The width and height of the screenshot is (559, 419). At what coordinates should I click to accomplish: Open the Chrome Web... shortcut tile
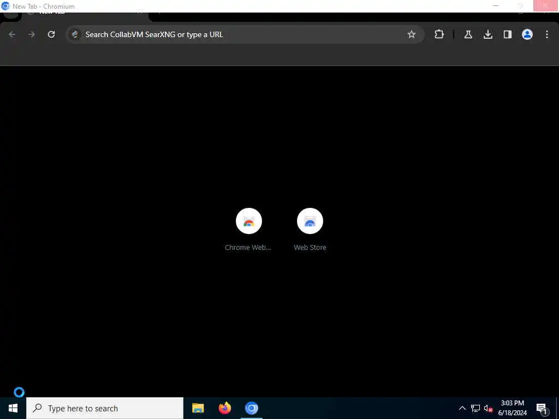click(248, 230)
